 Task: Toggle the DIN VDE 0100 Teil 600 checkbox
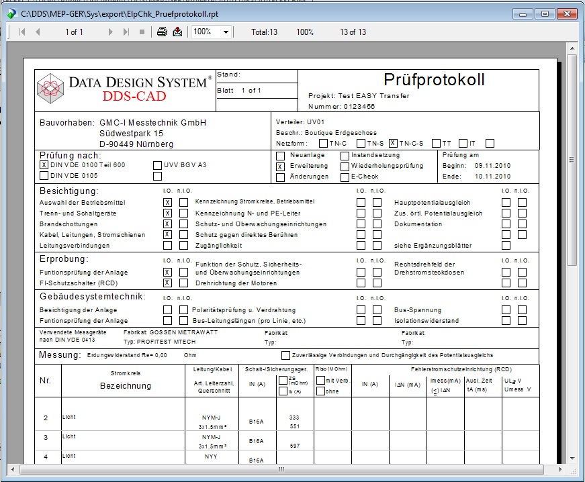click(x=44, y=164)
